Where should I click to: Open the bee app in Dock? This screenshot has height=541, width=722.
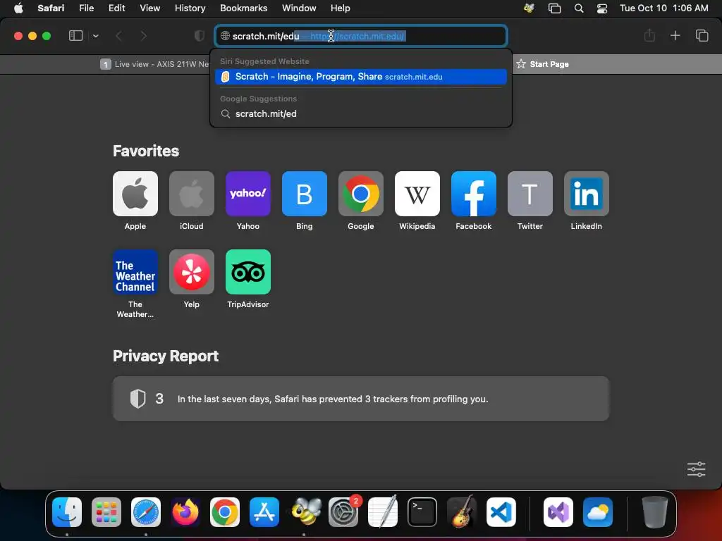pyautogui.click(x=306, y=512)
